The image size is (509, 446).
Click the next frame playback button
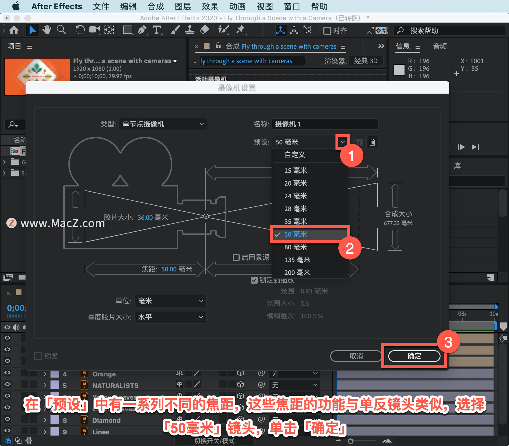point(461,147)
